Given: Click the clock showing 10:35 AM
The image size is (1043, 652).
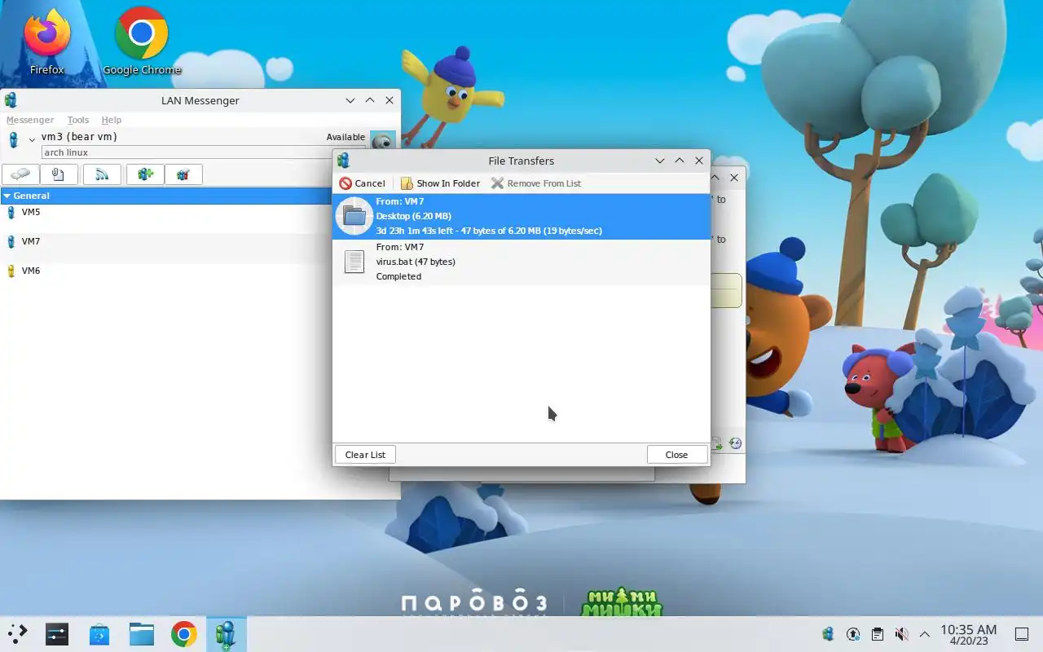Looking at the screenshot, I should coord(969,634).
